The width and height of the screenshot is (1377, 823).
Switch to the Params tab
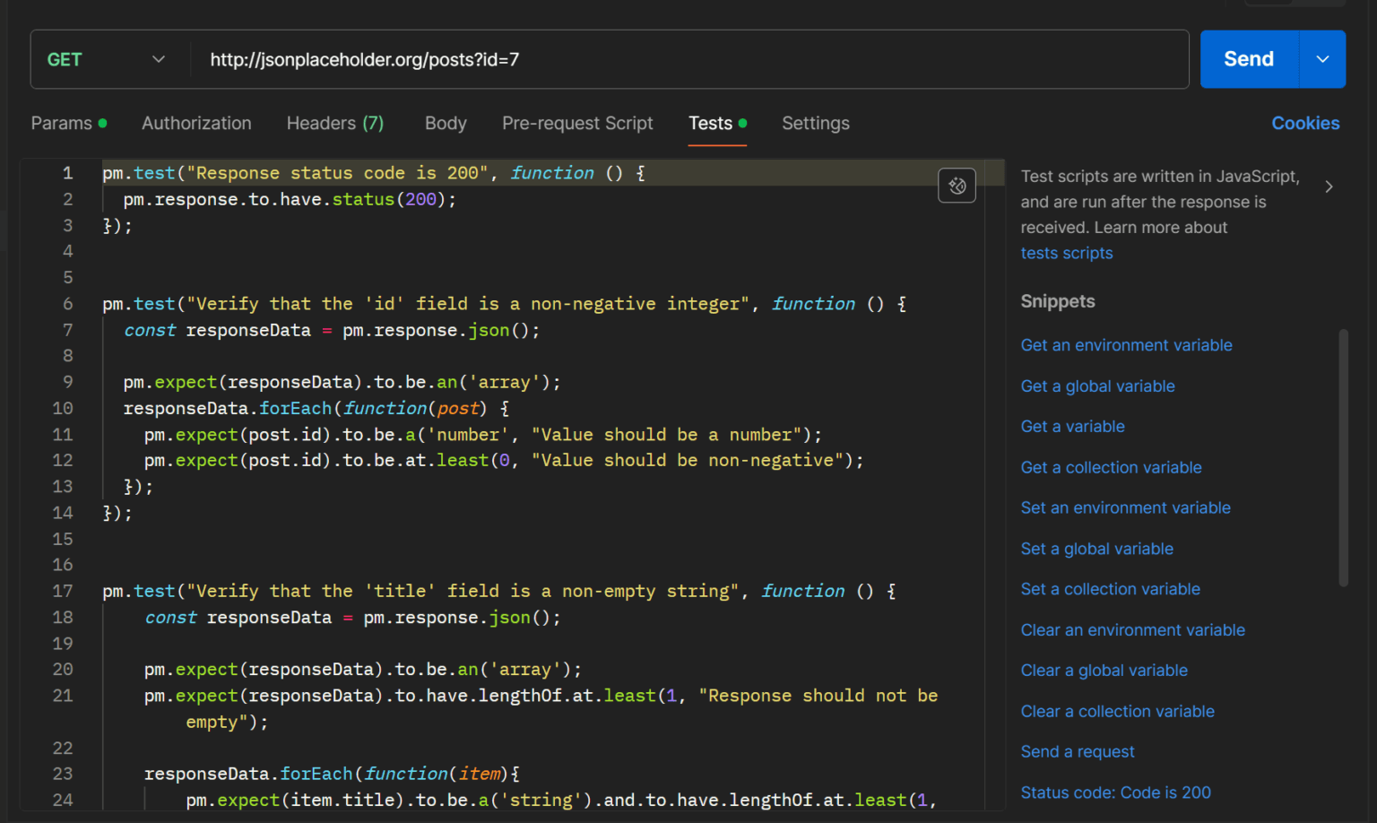point(69,123)
